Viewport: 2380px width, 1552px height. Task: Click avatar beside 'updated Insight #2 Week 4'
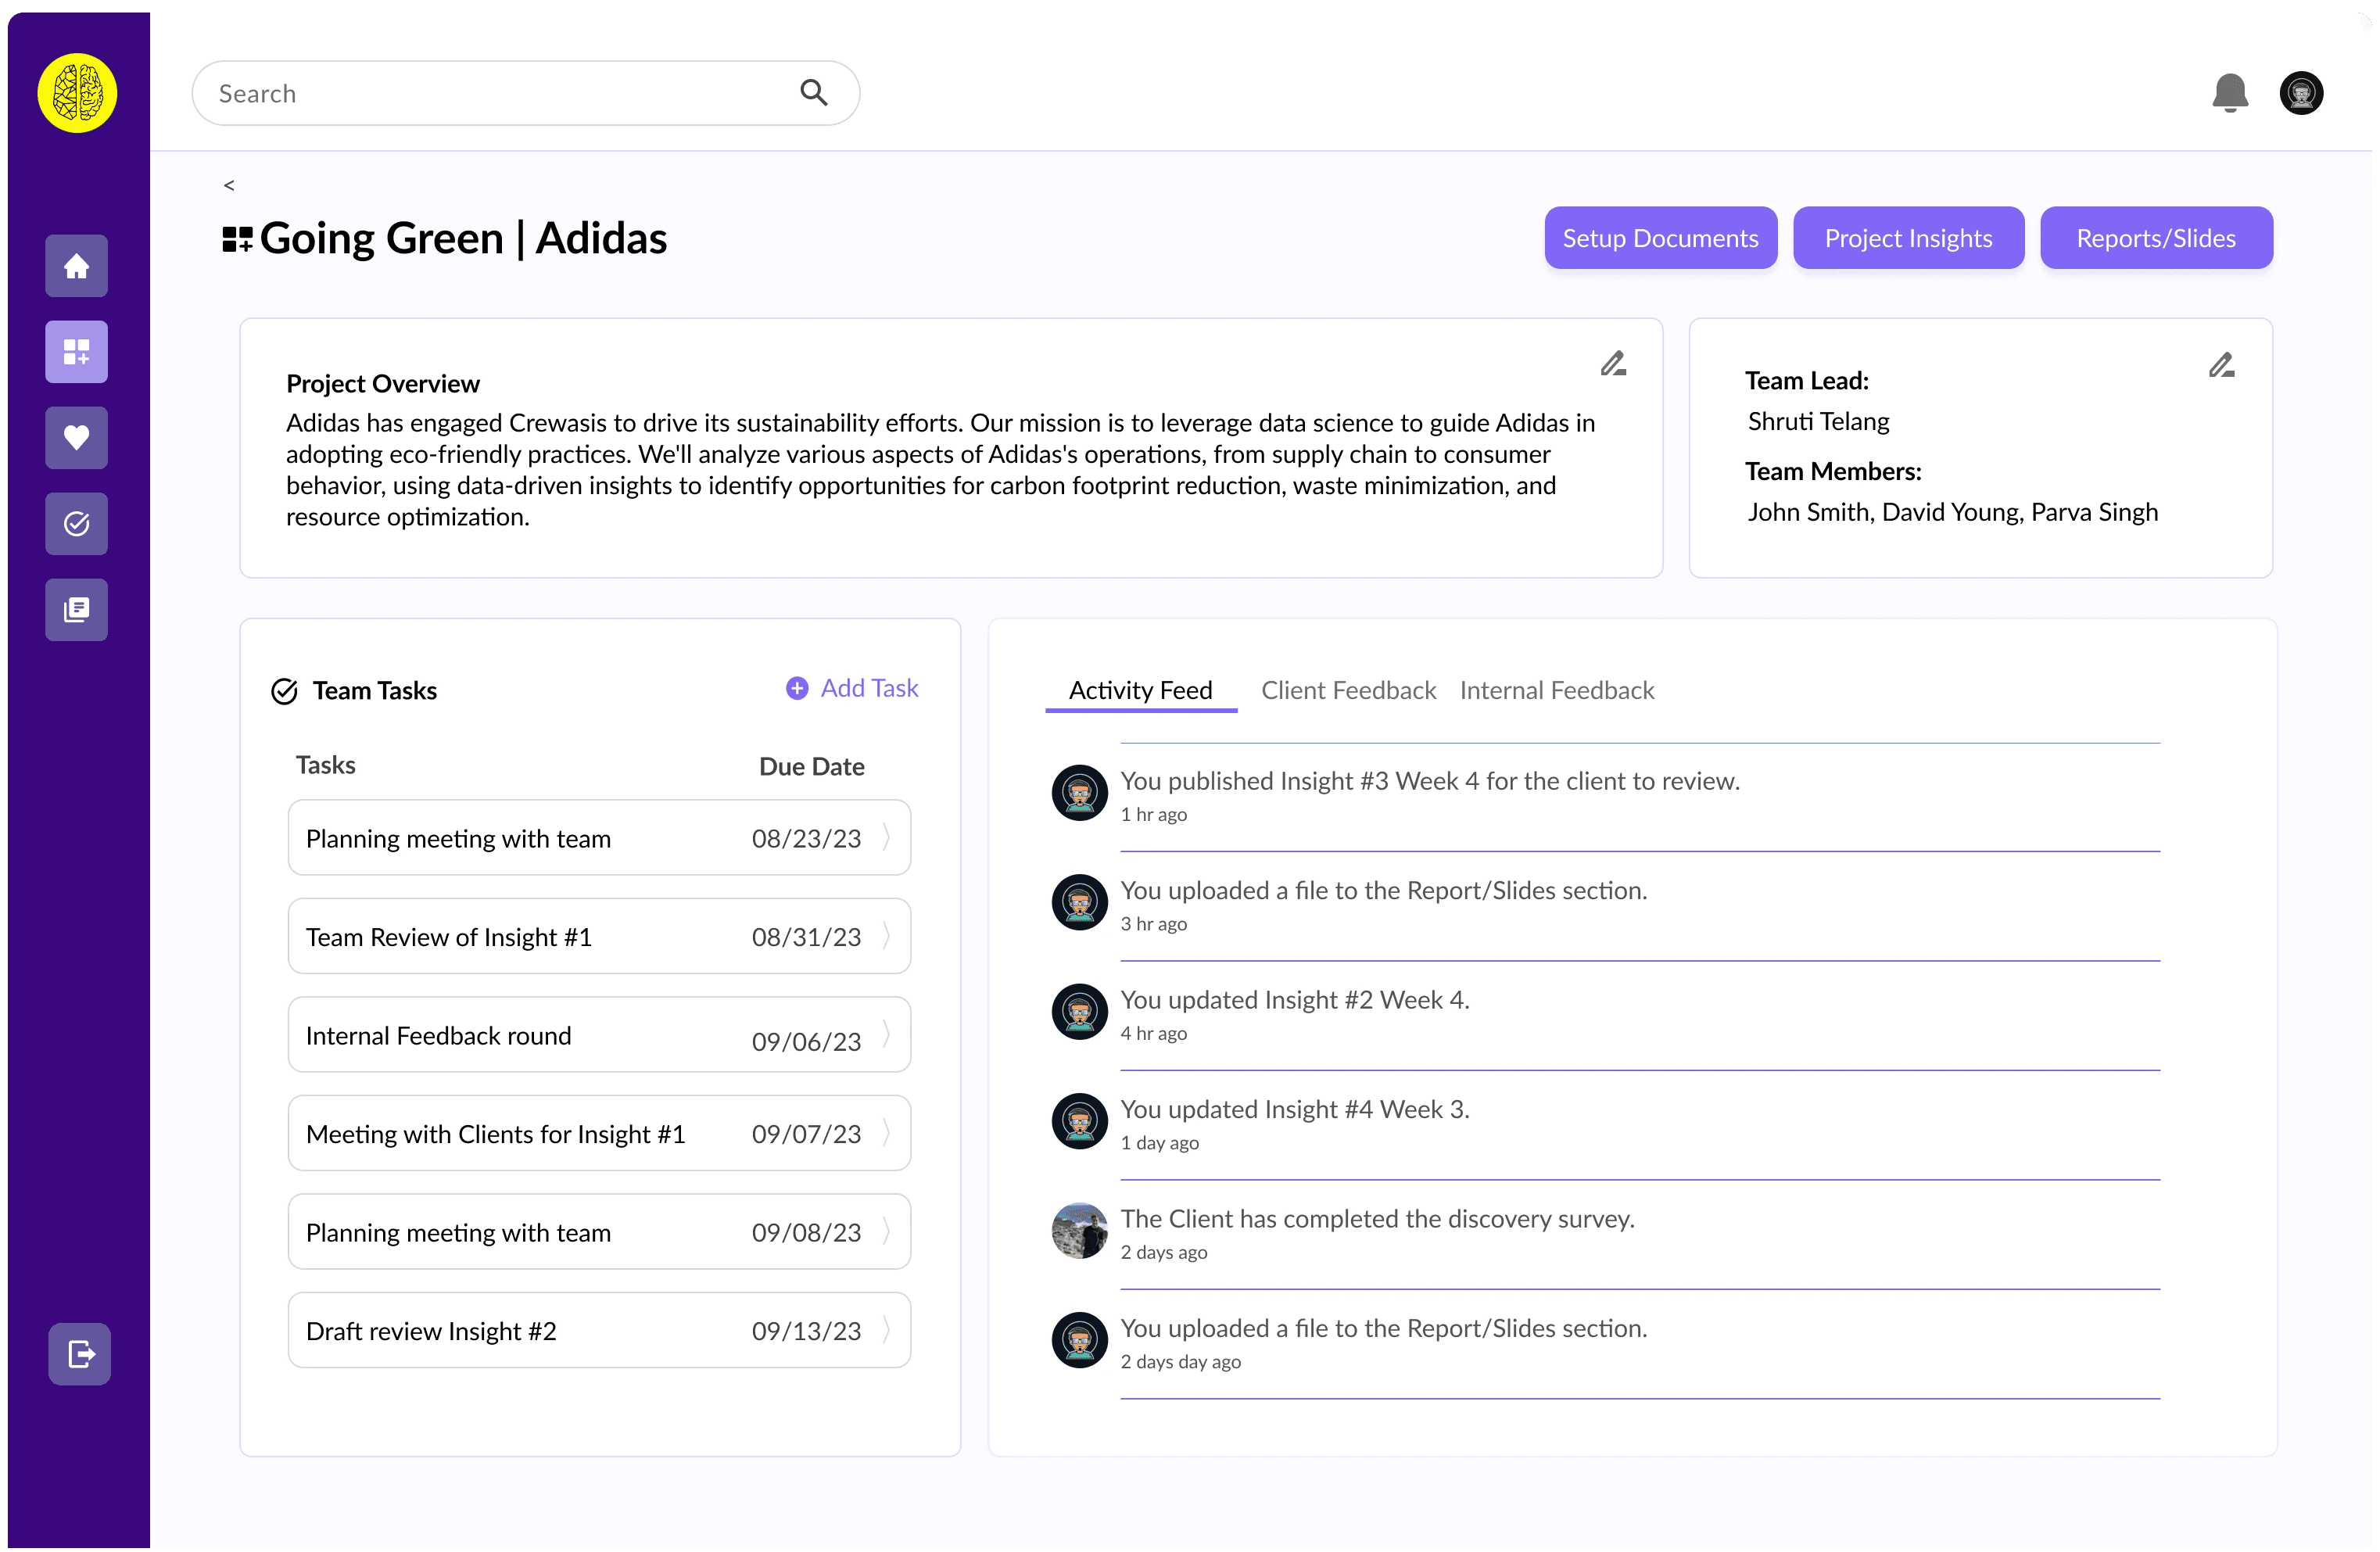click(x=1080, y=1012)
